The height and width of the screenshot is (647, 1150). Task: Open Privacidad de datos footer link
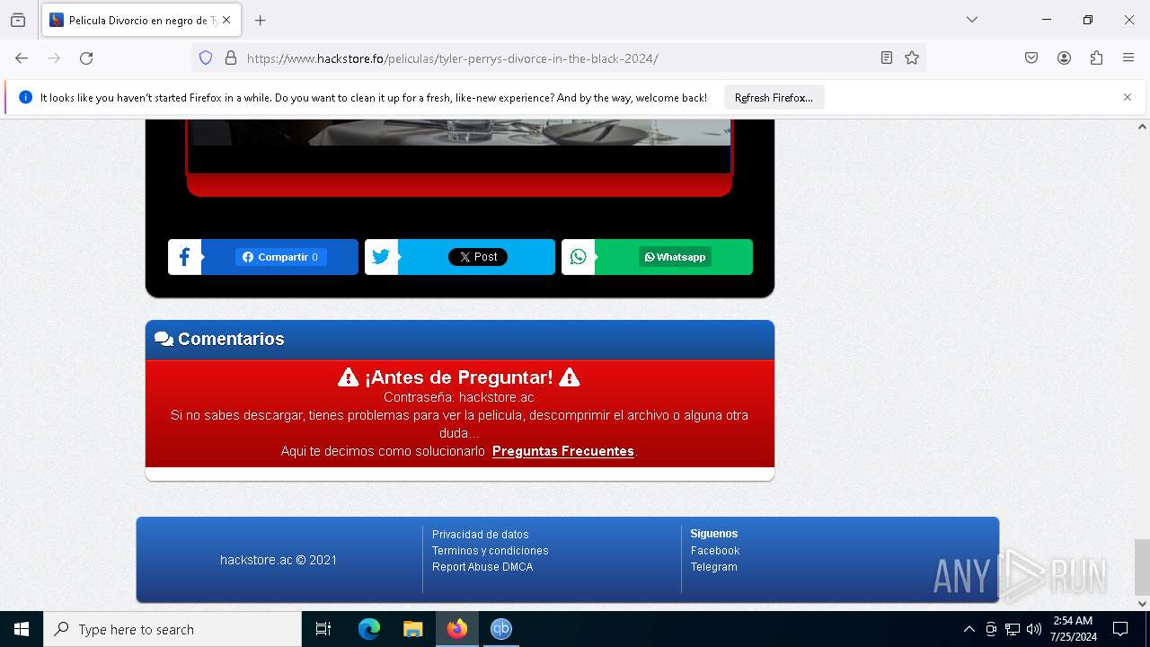481,535
